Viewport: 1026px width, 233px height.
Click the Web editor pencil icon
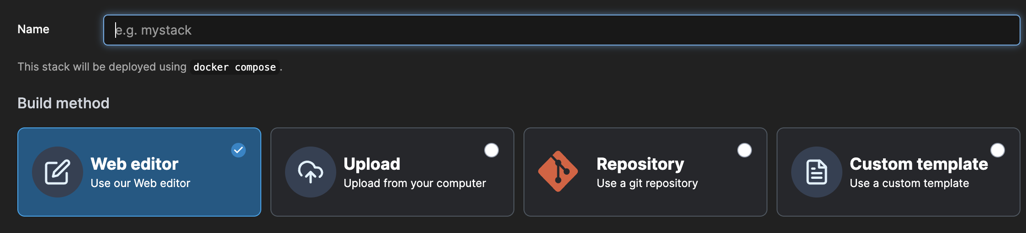pos(58,172)
